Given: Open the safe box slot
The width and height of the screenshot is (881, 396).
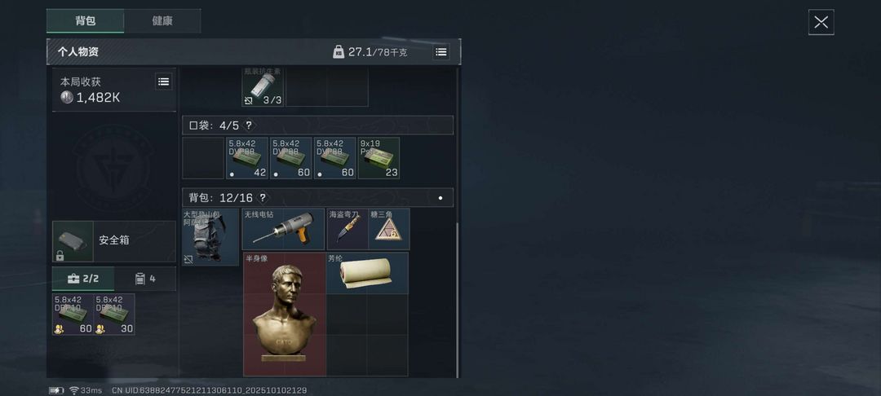Looking at the screenshot, I should click(114, 241).
